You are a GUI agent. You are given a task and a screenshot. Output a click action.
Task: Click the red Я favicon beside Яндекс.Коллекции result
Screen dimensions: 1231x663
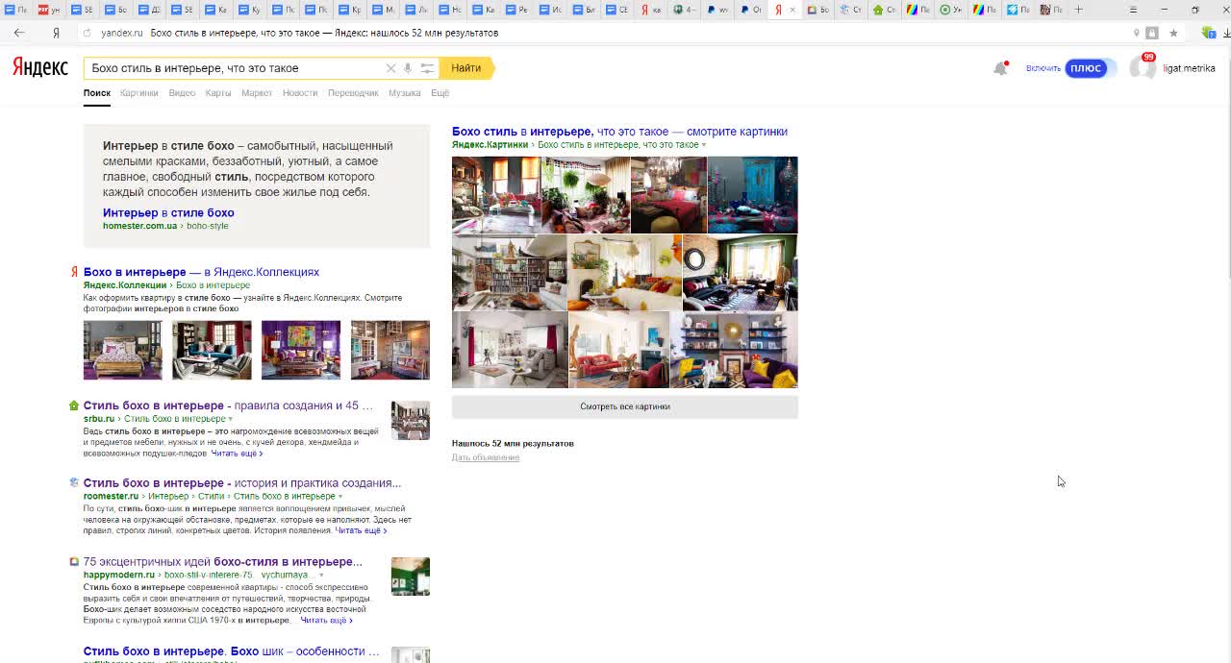(74, 272)
